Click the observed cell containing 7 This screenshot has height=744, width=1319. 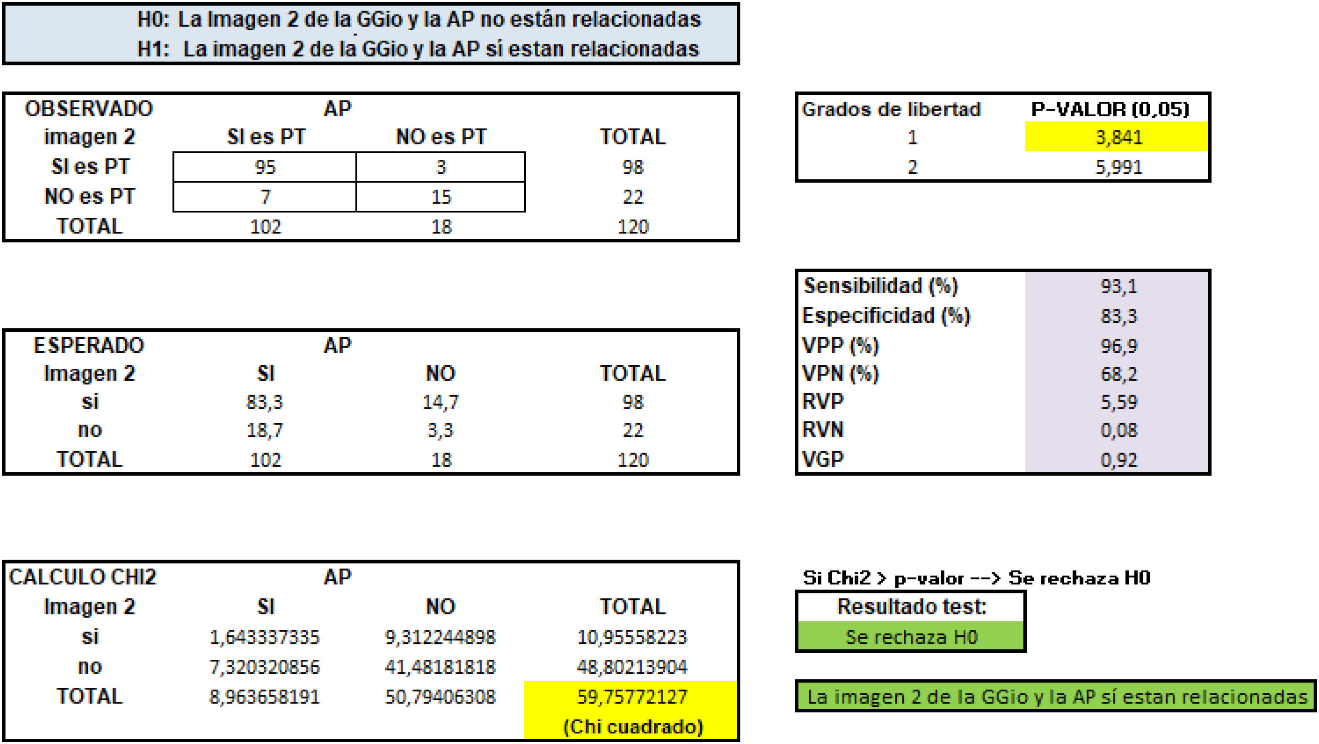(265, 197)
